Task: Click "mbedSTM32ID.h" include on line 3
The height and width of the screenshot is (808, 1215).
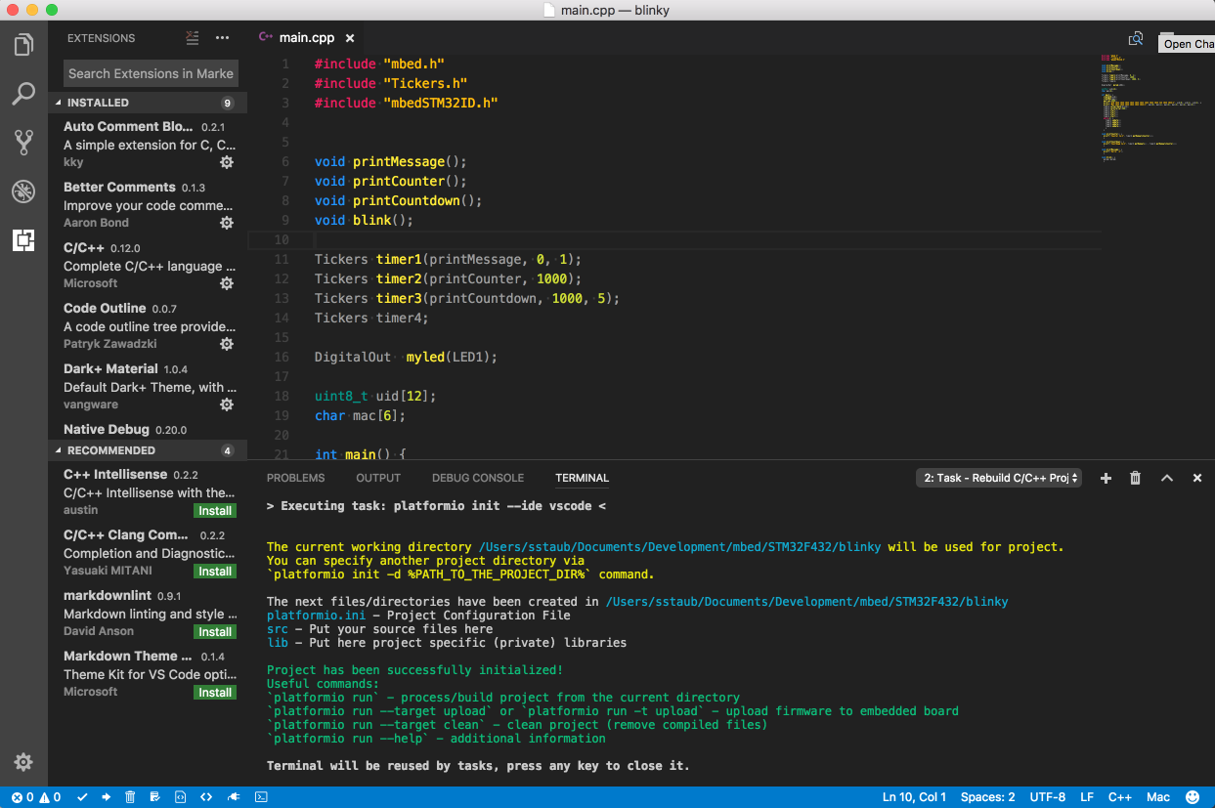Action: 441,103
